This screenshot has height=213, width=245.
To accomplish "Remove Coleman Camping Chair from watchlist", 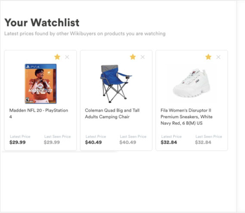I will [x=143, y=57].
